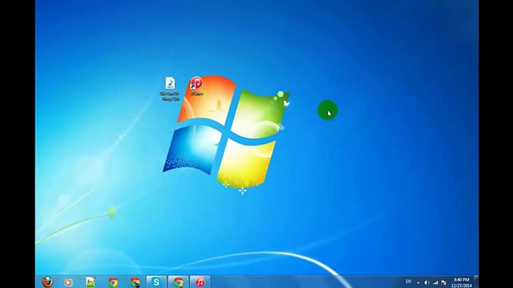Open the green notepad app in the taskbar

(x=91, y=282)
